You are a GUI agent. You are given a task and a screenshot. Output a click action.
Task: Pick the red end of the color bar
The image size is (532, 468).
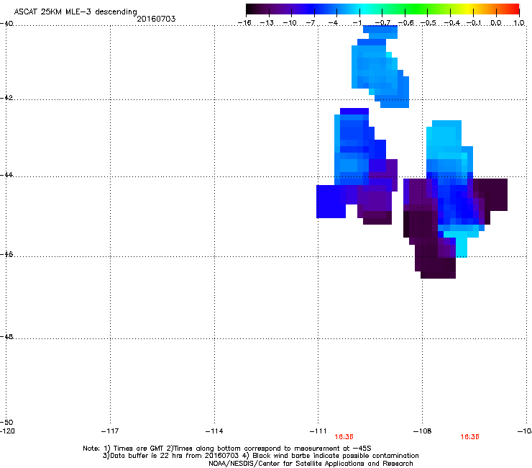tap(514, 9)
